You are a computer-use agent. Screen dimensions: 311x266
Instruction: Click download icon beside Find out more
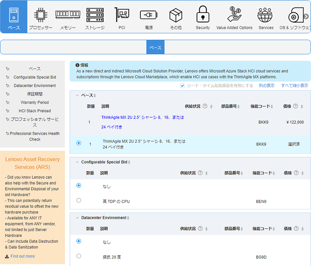click(x=7, y=256)
